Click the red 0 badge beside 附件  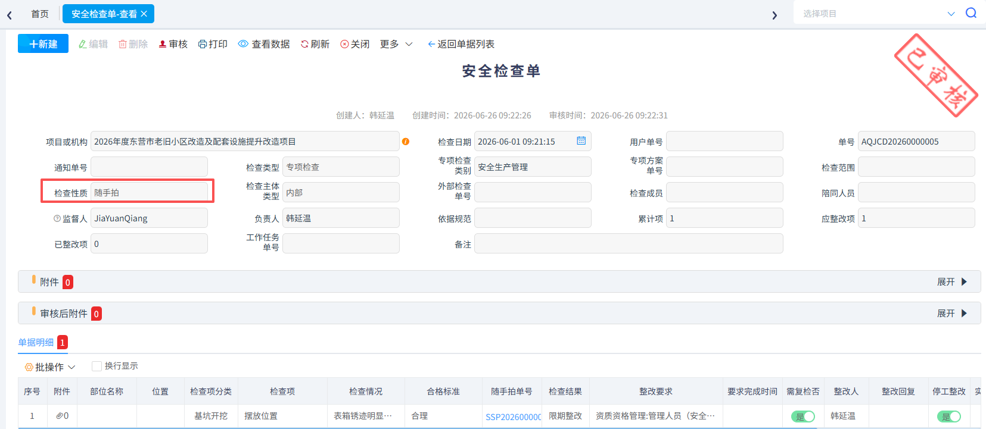(x=68, y=282)
